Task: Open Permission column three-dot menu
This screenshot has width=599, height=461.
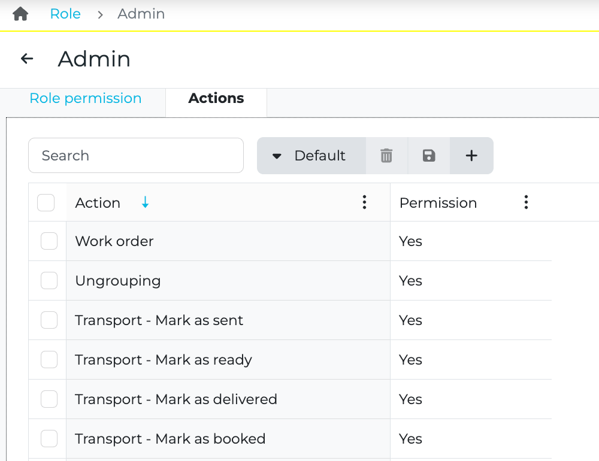Action: pyautogui.click(x=526, y=202)
